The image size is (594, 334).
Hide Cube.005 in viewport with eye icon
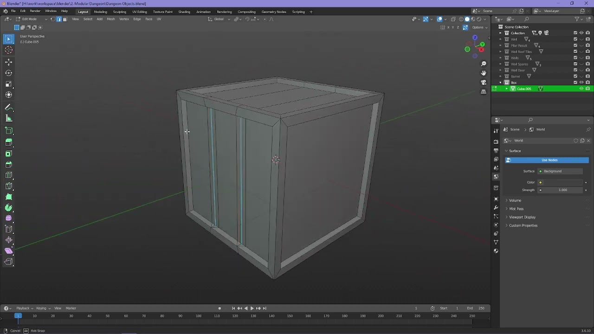pyautogui.click(x=581, y=89)
